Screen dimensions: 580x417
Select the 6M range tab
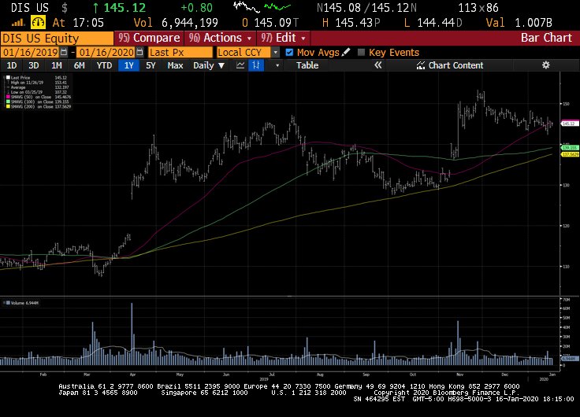[x=79, y=65]
